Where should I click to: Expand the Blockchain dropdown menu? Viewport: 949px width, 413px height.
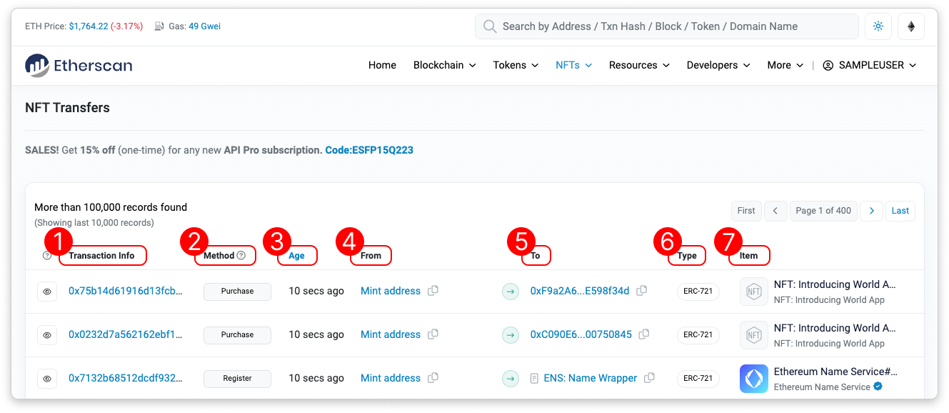coord(444,65)
